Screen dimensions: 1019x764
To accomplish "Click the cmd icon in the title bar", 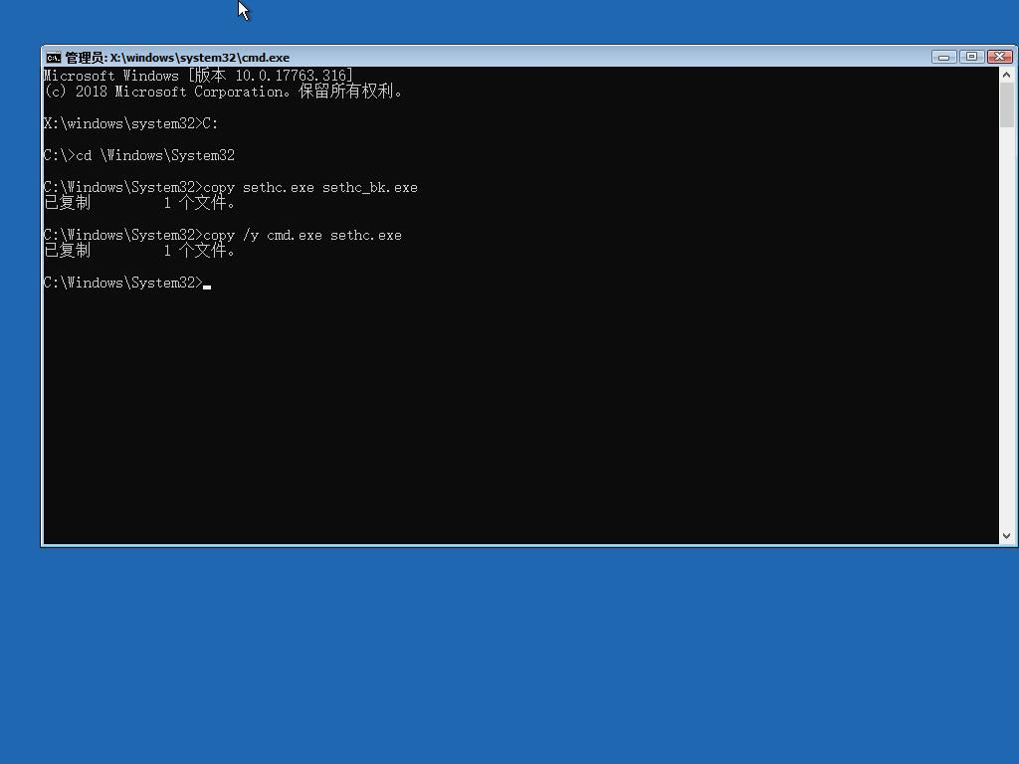I will click(54, 58).
